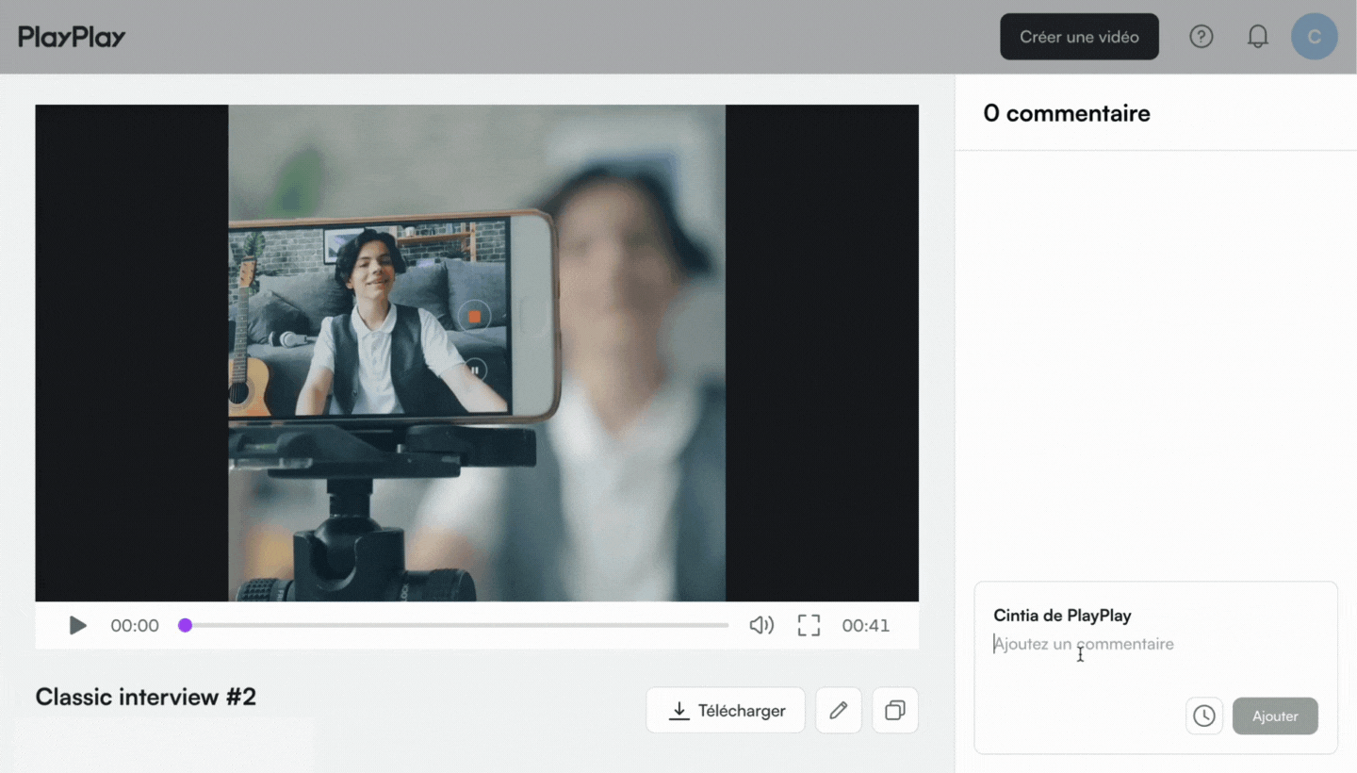The height and width of the screenshot is (773, 1357).
Task: Click Cintia de PlayPlay name
Action: coord(1062,616)
